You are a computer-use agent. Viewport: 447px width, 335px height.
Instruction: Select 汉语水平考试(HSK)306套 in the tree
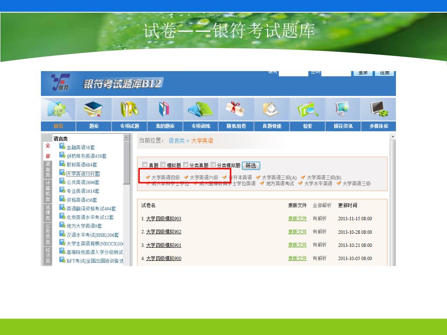point(93,235)
